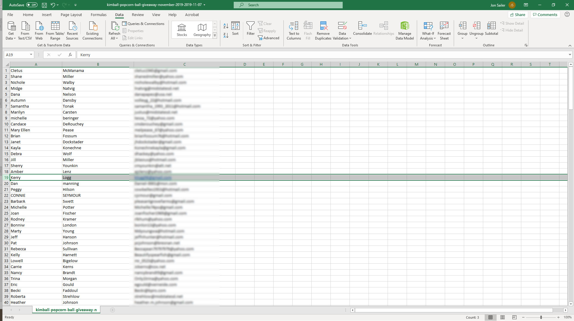The height and width of the screenshot is (321, 574).
Task: Expand the formula bar
Action: coord(570,55)
